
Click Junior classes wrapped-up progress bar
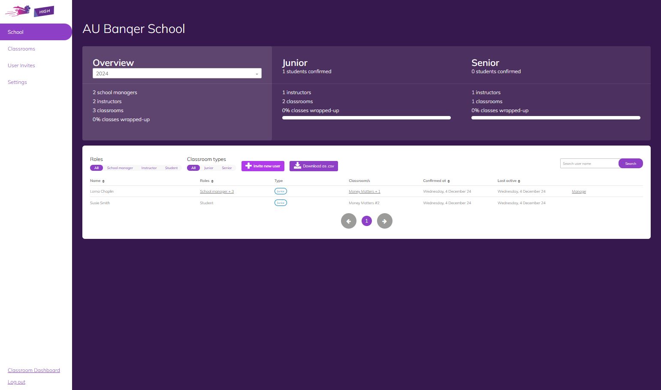[366, 118]
